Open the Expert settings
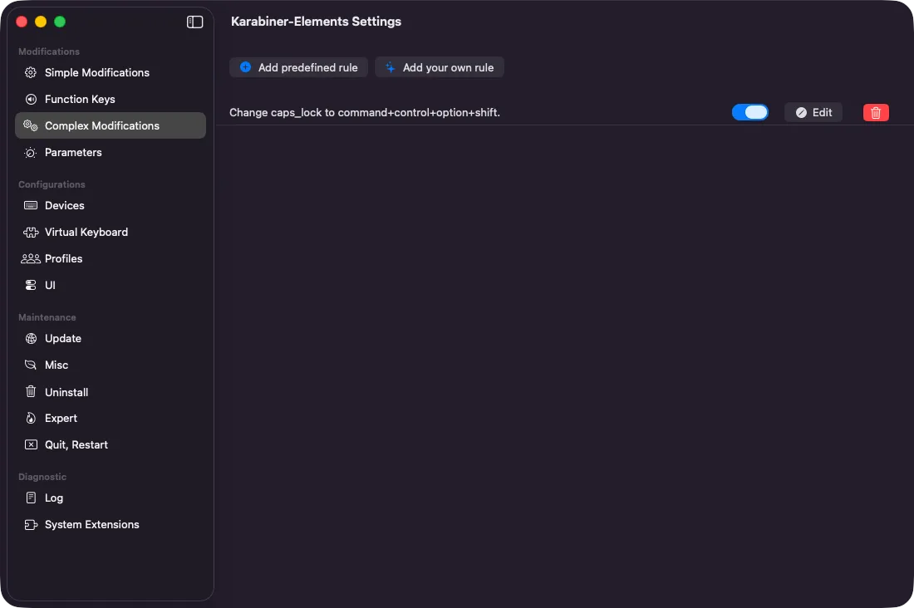 [61, 418]
